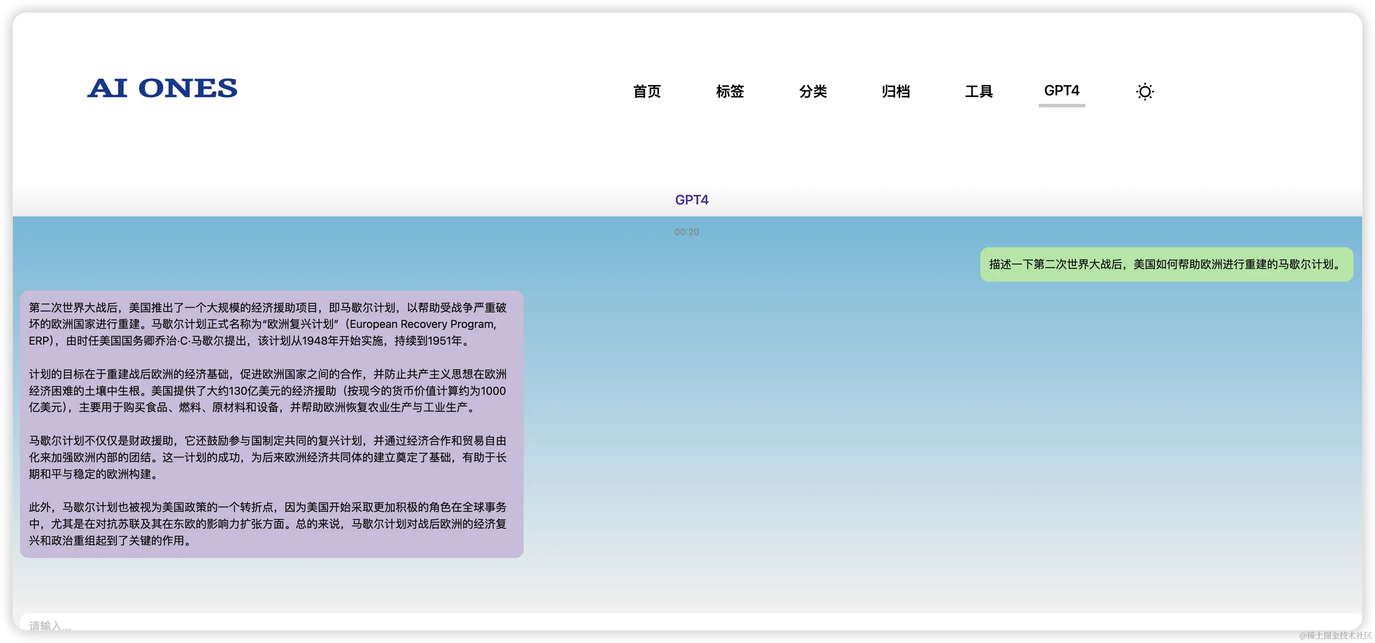Click the paragraph beginning 此外，马歇尔计划

267,524
